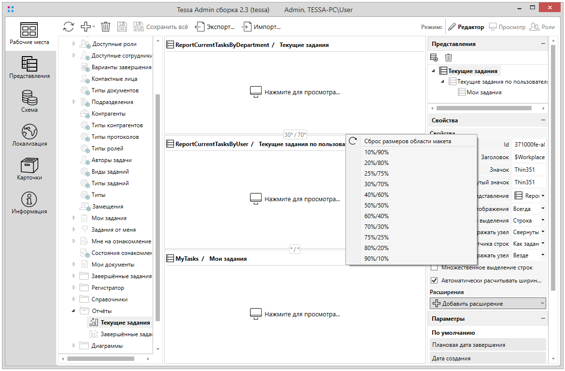This screenshot has height=371, width=565.
Task: Uncheck Автоматически расчитывать ширину checkbox
Action: tap(434, 281)
